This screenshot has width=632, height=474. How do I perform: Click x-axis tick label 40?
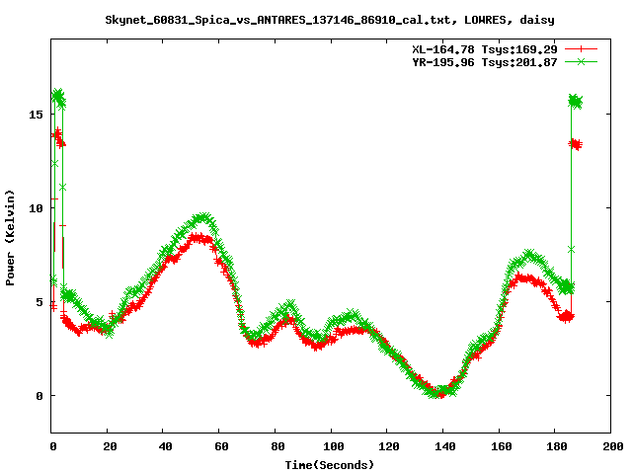pos(165,446)
